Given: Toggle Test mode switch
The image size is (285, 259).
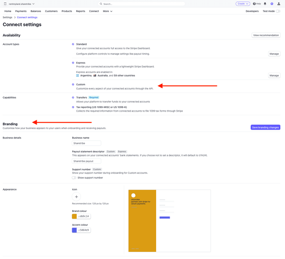Looking at the screenshot, I should click(278, 11).
